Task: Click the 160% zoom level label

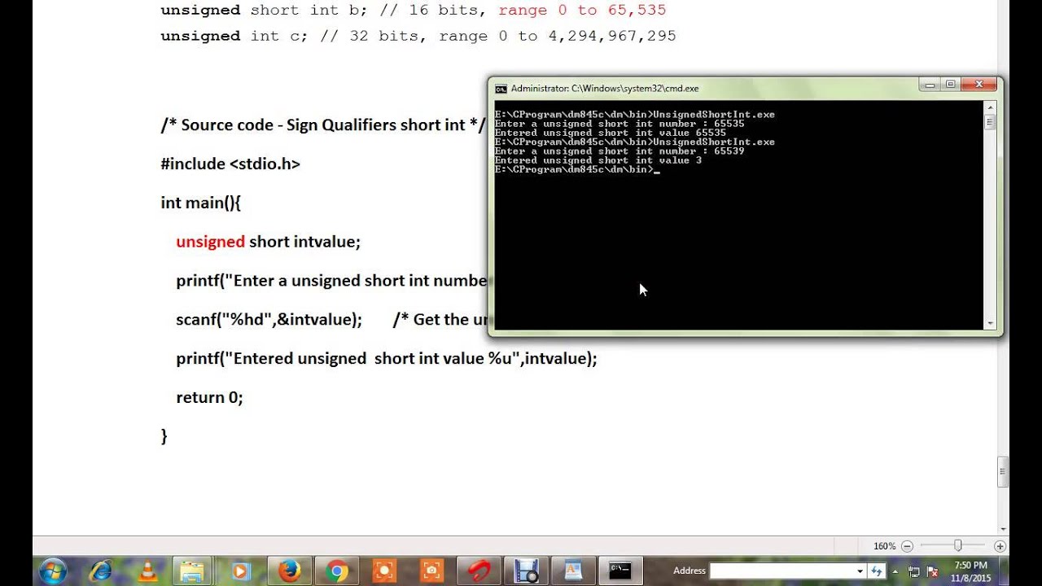Action: (885, 546)
